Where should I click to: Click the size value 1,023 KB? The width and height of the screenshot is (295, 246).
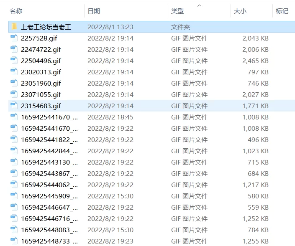click(255, 151)
